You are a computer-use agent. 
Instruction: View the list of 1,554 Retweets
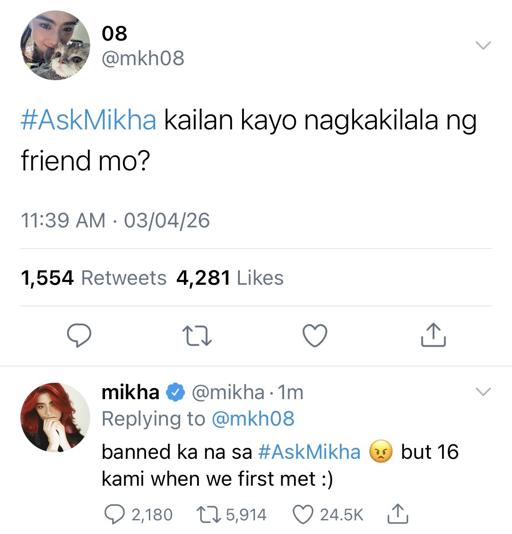[94, 277]
